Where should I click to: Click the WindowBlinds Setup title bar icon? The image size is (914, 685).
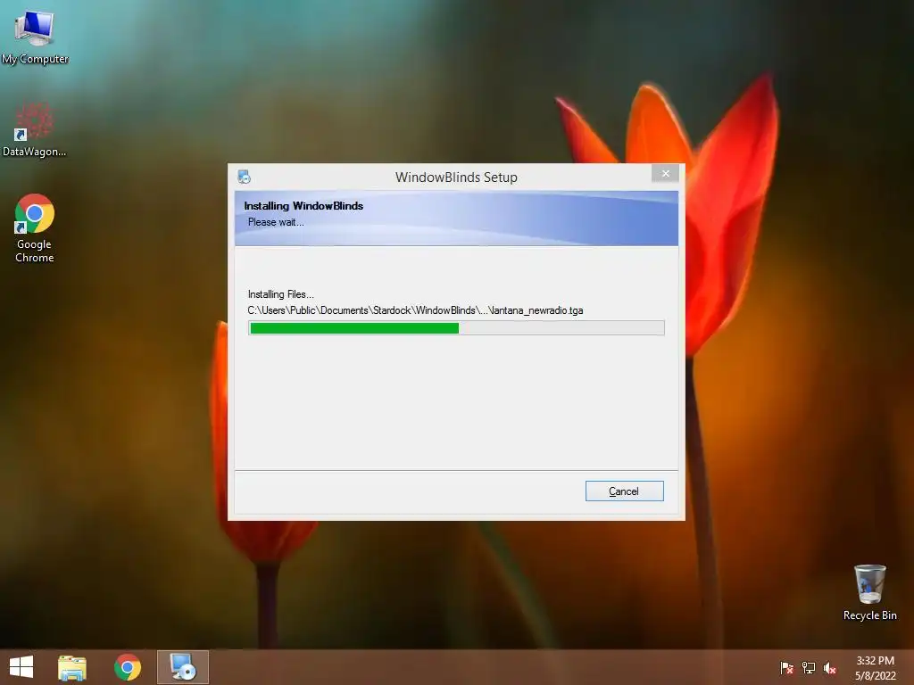[244, 177]
